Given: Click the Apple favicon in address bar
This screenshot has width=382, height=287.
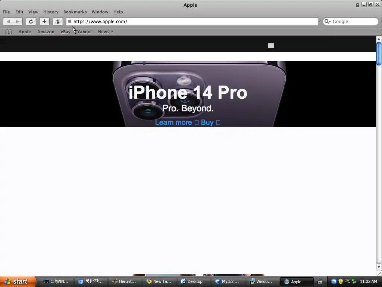Looking at the screenshot, I should 70,21.
